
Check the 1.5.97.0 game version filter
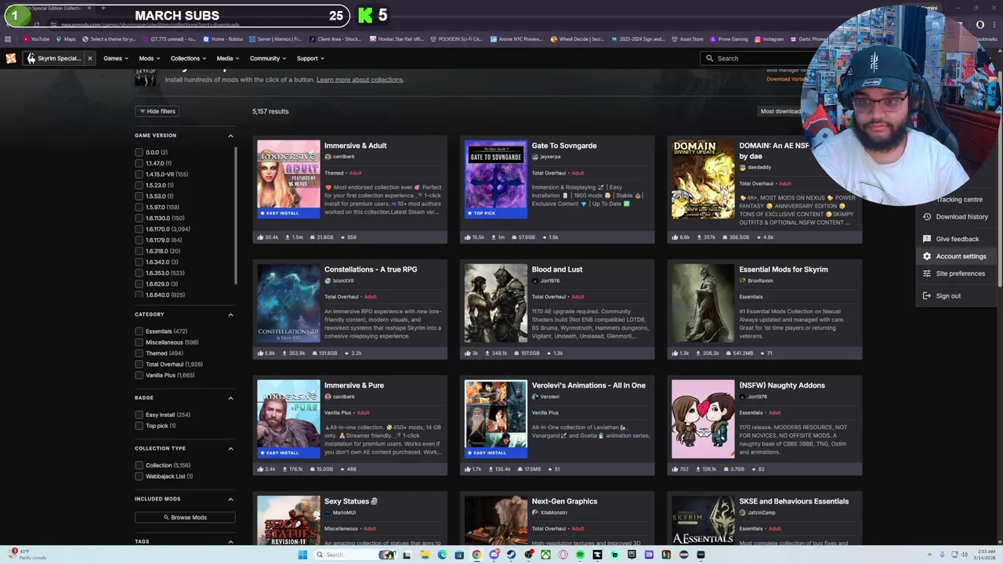click(x=139, y=207)
